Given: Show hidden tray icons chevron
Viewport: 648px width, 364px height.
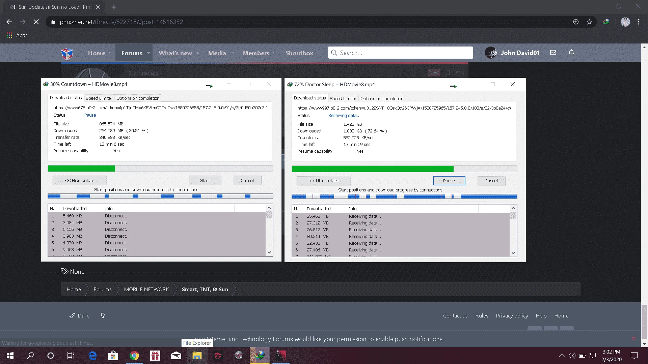Looking at the screenshot, I should pyautogui.click(x=562, y=356).
